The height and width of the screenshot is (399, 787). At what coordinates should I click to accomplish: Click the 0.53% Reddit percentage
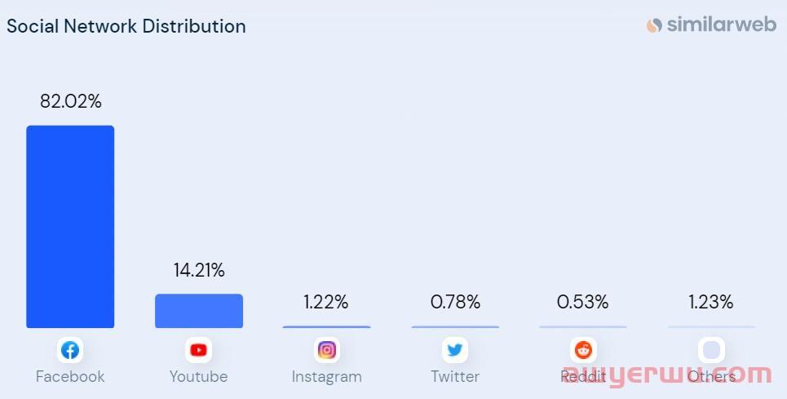pos(583,302)
